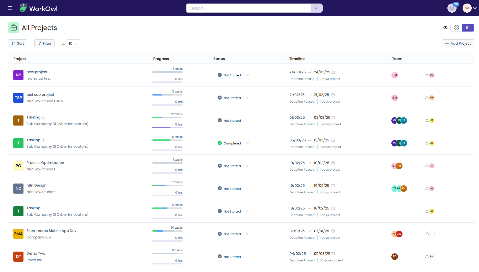Open the rows-per-page dropdown showing 10
479x272 pixels.
[73, 43]
